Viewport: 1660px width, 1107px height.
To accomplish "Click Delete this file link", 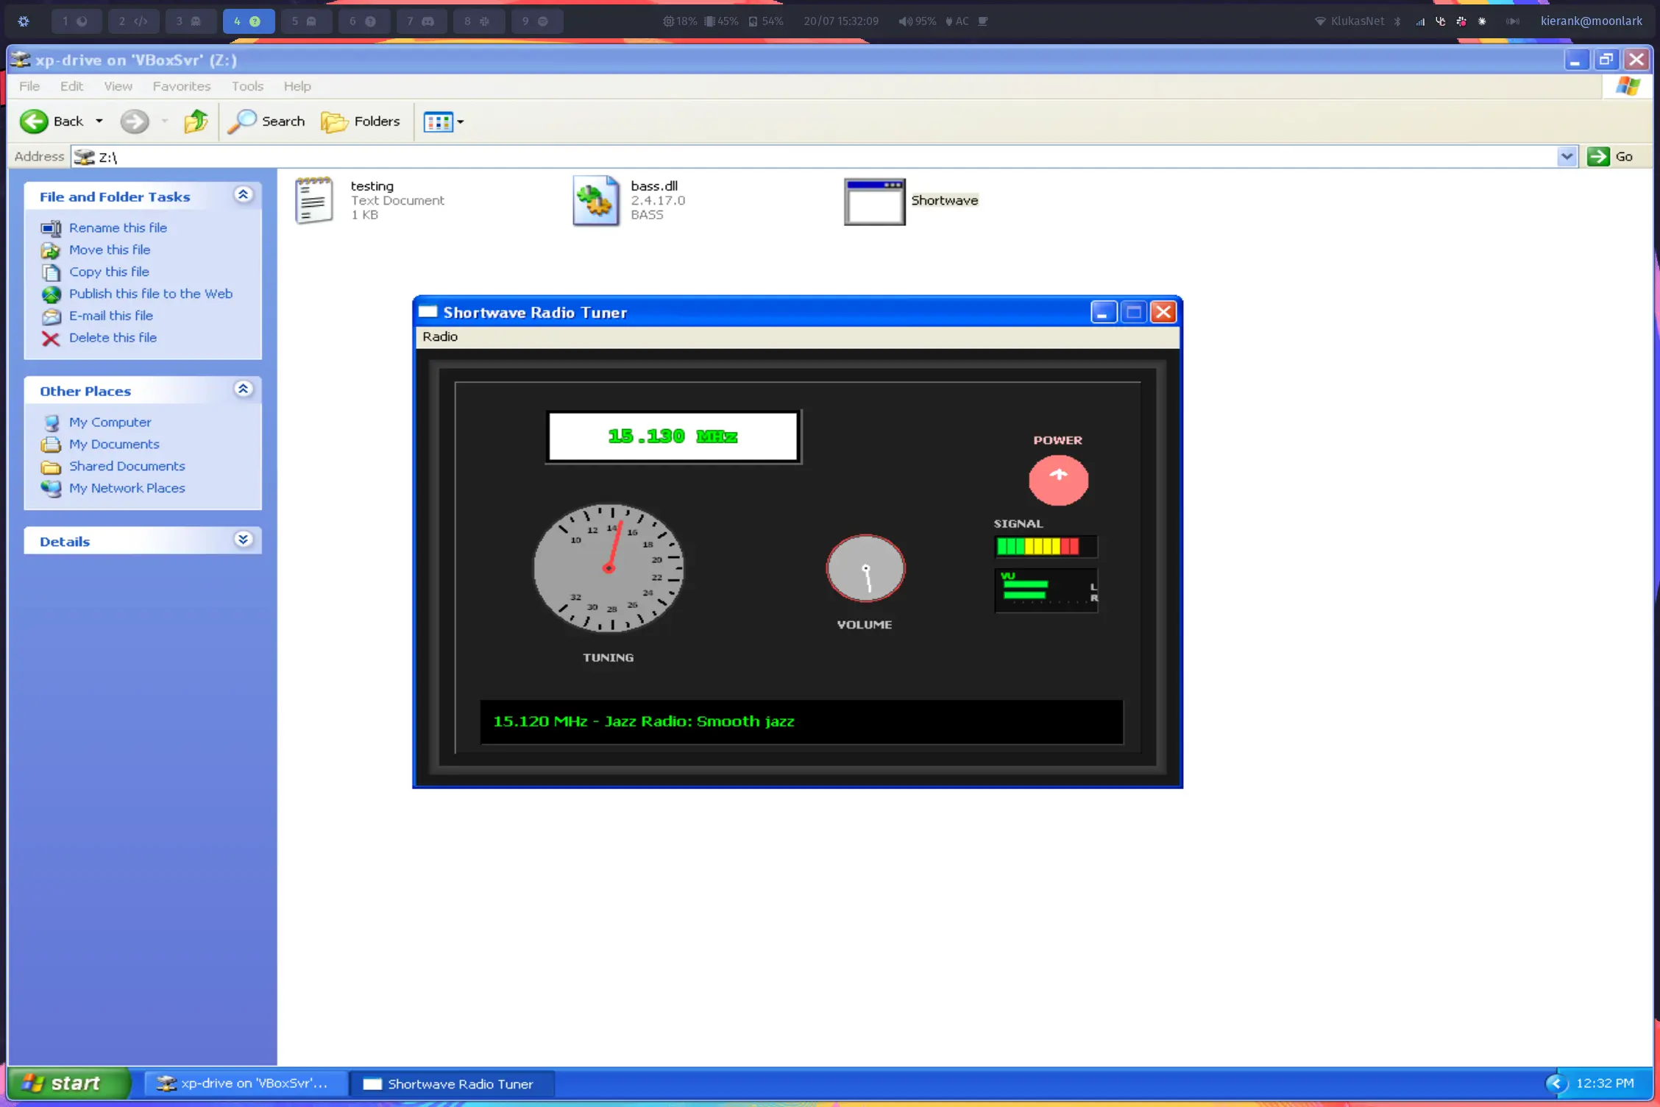I will coord(113,337).
